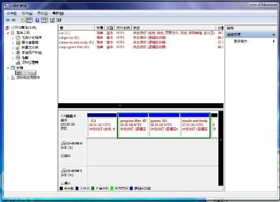Click the blue Help toolbar icon

pos(38,20)
